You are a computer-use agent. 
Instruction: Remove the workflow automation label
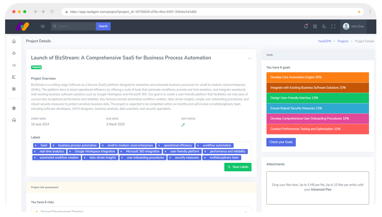198,145
